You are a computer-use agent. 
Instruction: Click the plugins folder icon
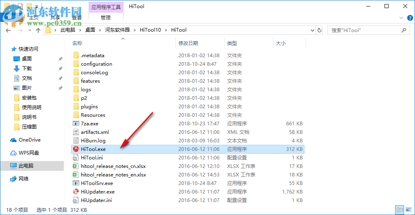76,106
